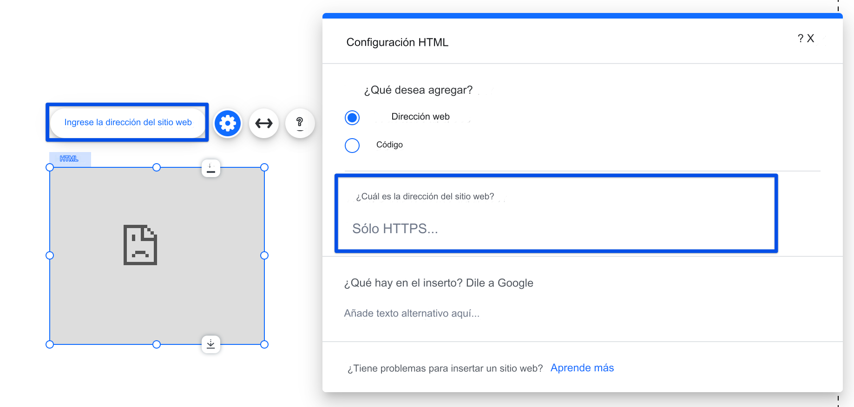Close the Configuración HTML panel with X
Image resolution: width=854 pixels, height=407 pixels.
point(811,38)
